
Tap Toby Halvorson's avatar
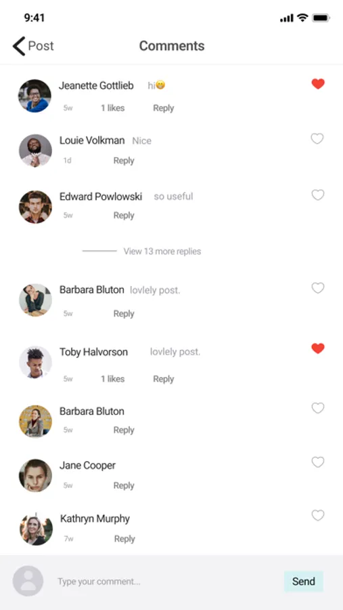(x=35, y=362)
